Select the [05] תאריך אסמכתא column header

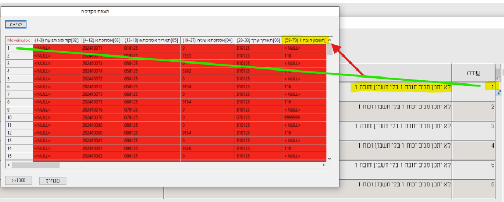(151, 40)
